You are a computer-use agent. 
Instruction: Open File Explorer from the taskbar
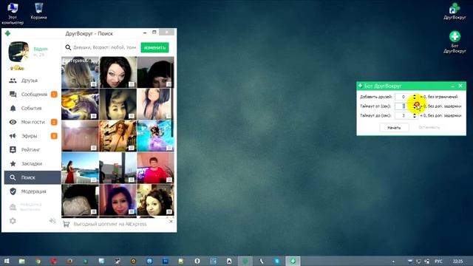(x=21, y=261)
